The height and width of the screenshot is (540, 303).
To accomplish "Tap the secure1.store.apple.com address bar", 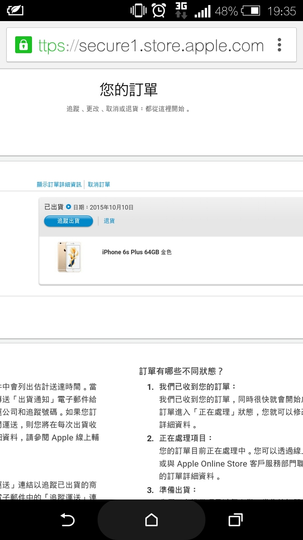I will click(151, 45).
